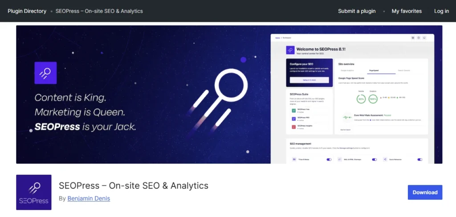Click the SEOPress Free green icon
This screenshot has height=217, width=456.
[x=294, y=111]
